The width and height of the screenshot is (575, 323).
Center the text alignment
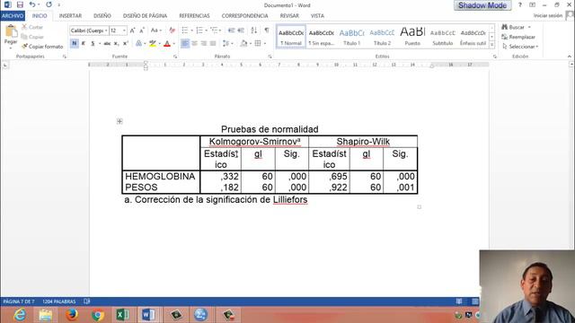[x=194, y=44]
